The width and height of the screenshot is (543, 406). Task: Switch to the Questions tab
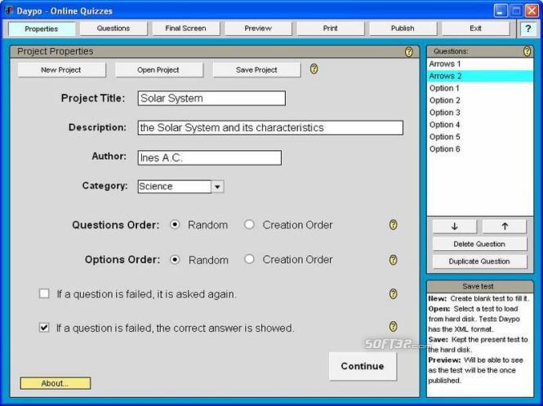[113, 29]
